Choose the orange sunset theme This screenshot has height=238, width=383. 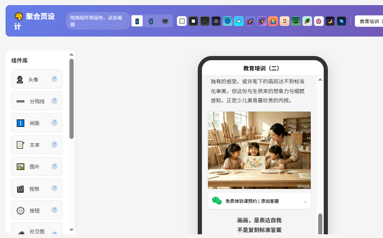point(273,21)
